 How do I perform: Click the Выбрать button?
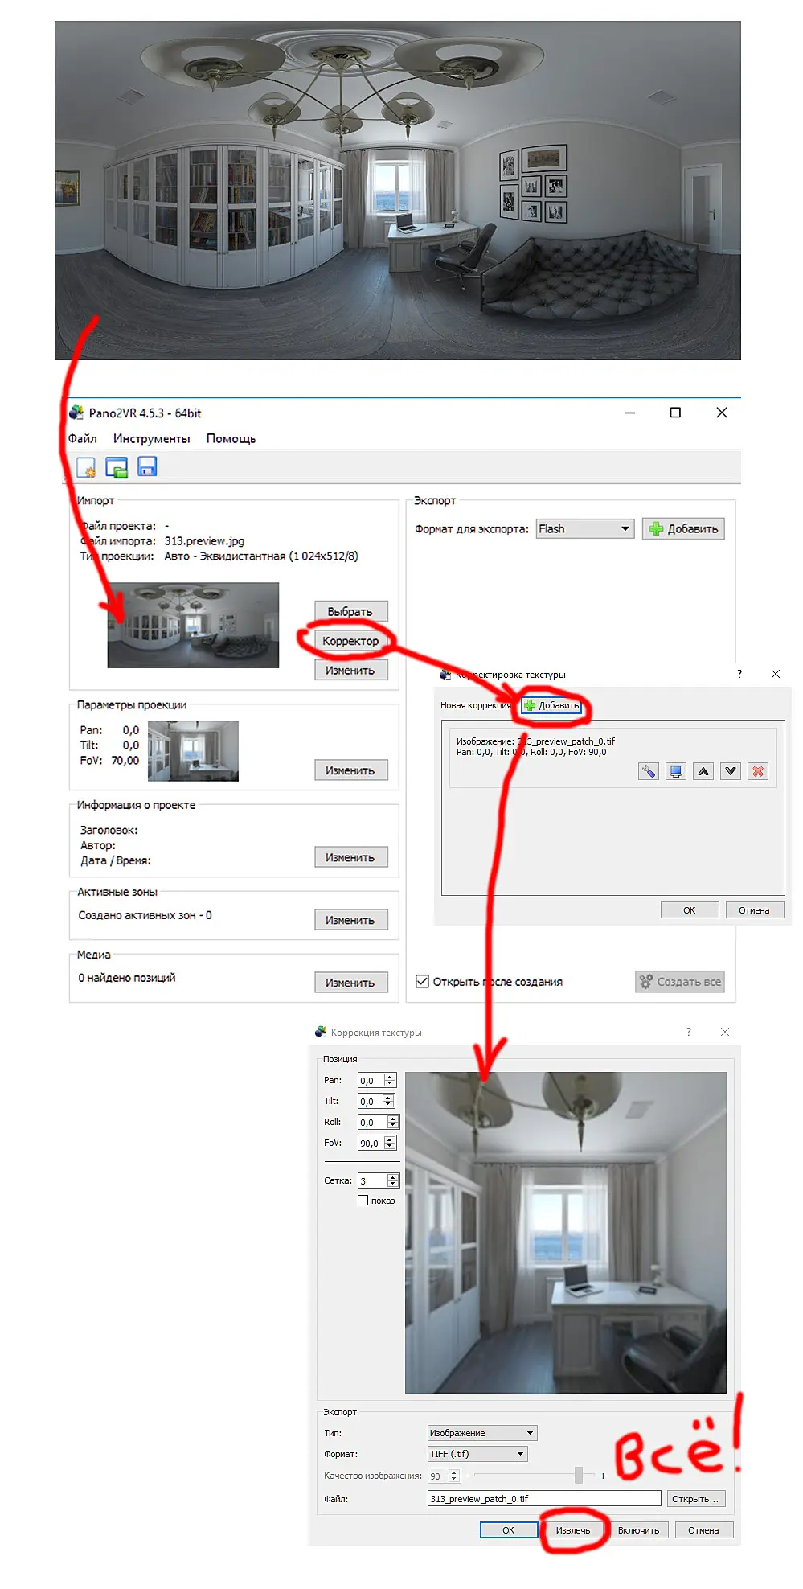click(351, 611)
